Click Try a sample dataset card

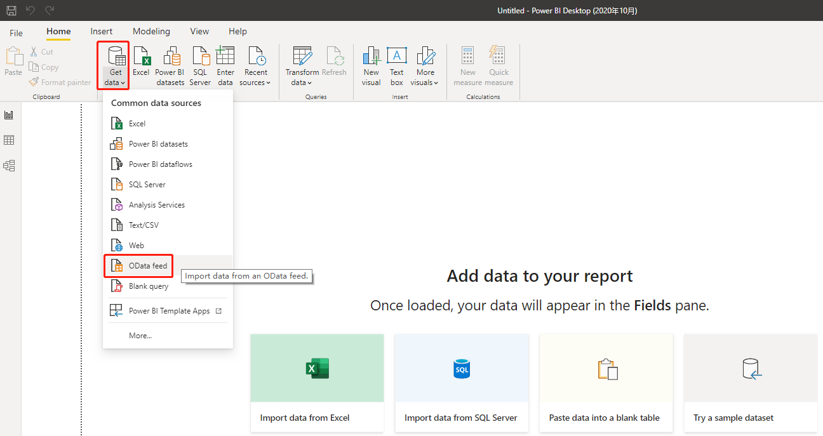click(751, 383)
